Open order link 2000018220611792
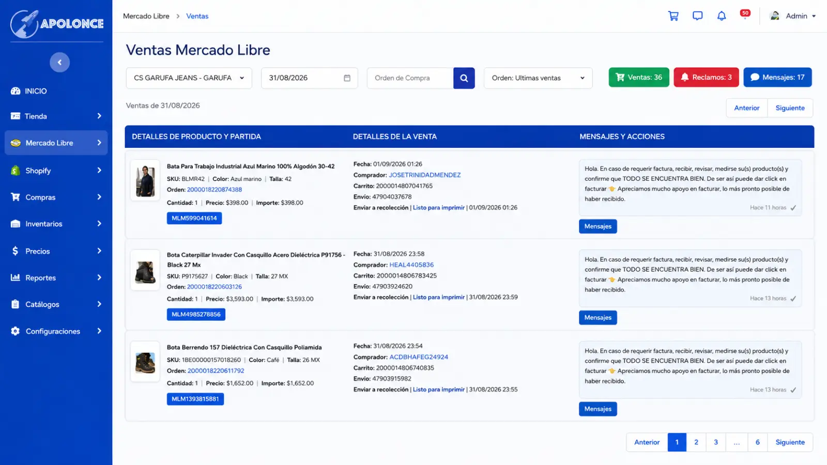This screenshot has height=465, width=827. 216,371
